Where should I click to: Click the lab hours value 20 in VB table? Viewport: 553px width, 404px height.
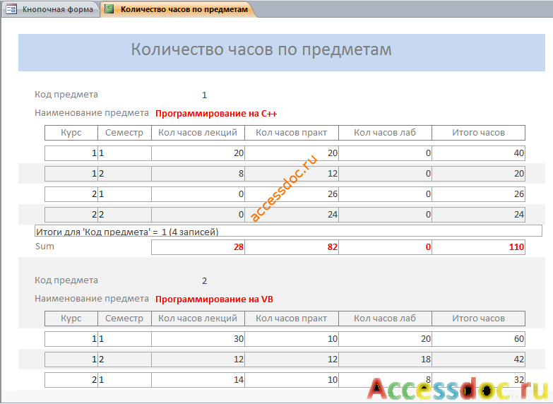(385, 339)
